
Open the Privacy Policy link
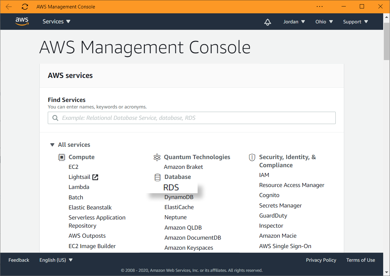(321, 260)
